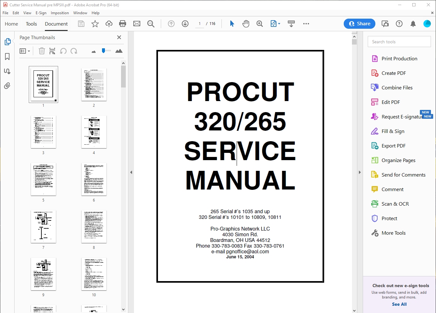Screen dimensions: 436x313
Task: Send the file by email envelope icon
Action: [x=137, y=24]
